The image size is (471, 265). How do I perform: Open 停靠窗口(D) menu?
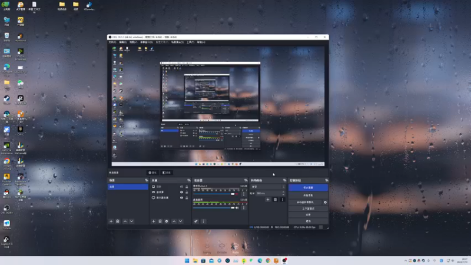(x=147, y=42)
